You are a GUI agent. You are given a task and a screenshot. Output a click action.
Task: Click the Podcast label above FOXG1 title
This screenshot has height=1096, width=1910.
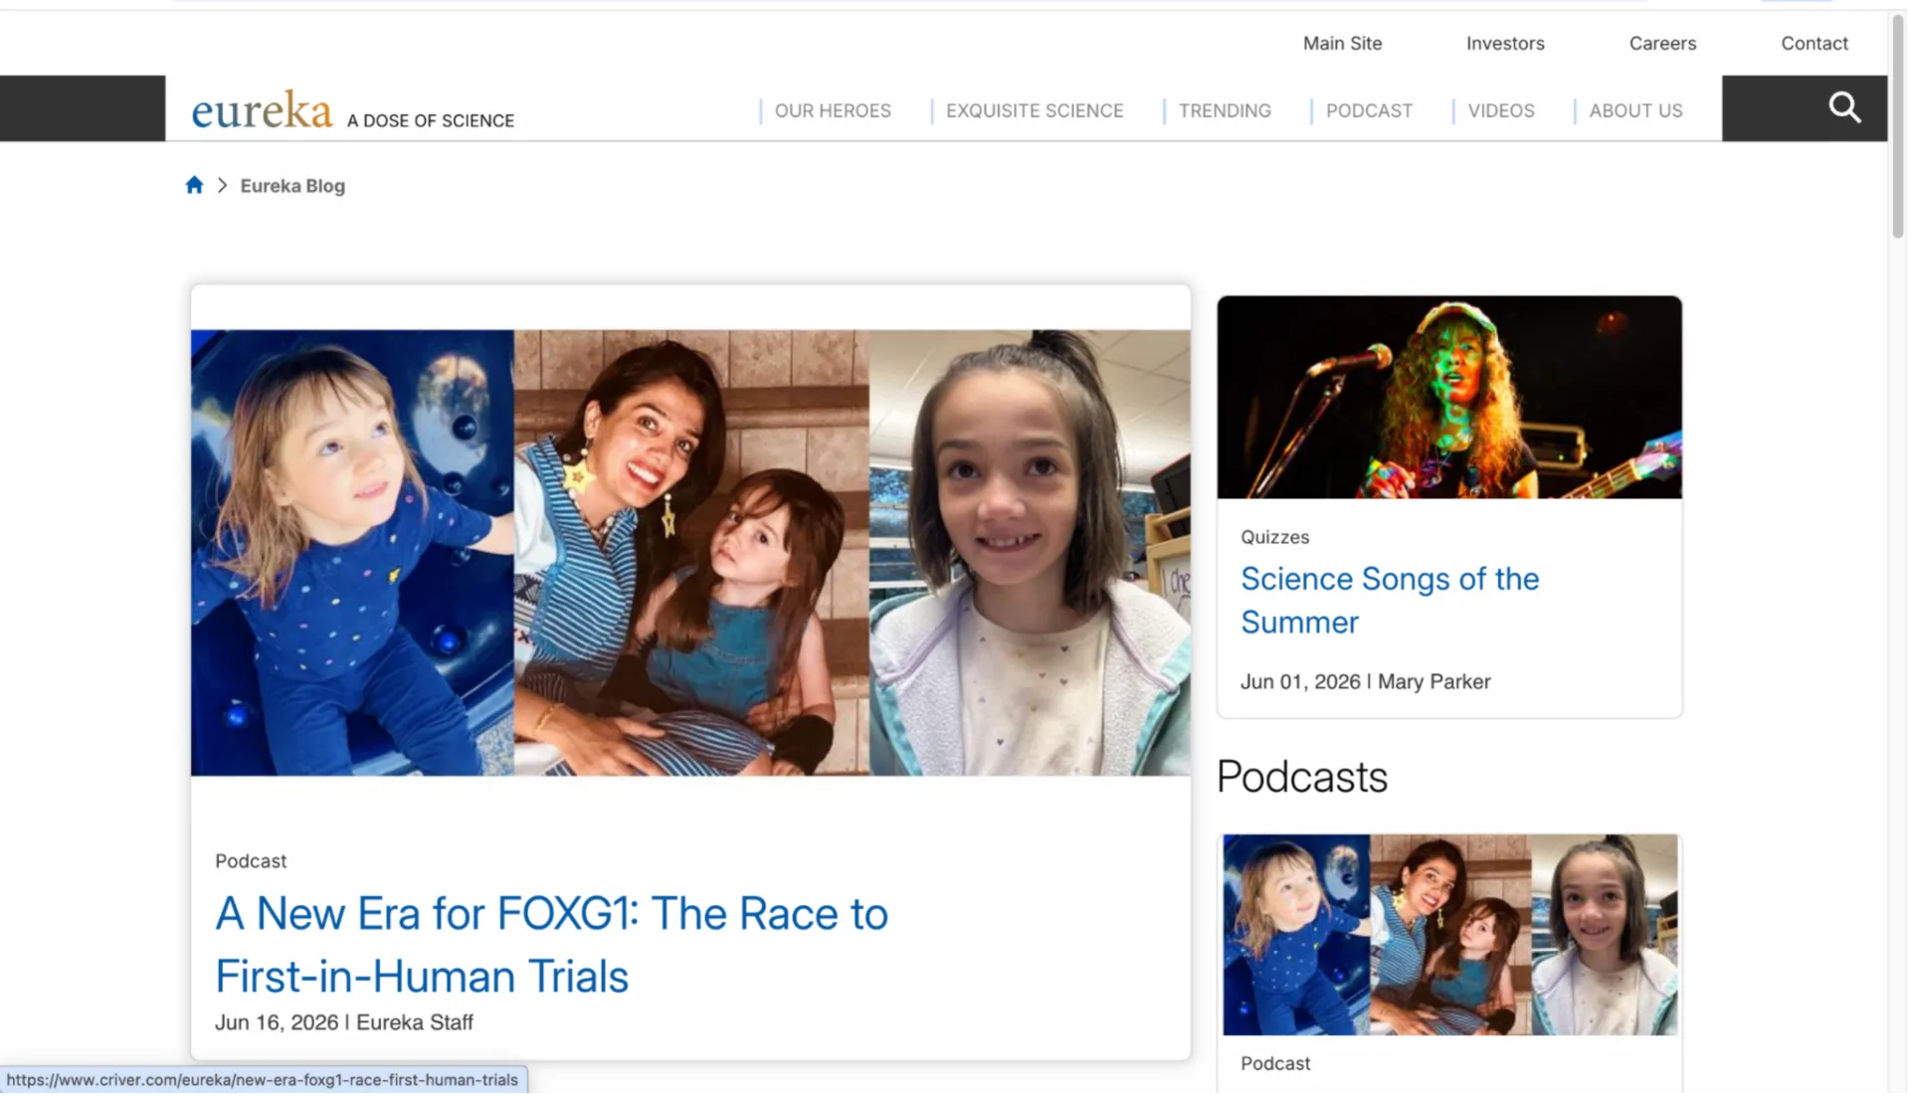coord(251,862)
